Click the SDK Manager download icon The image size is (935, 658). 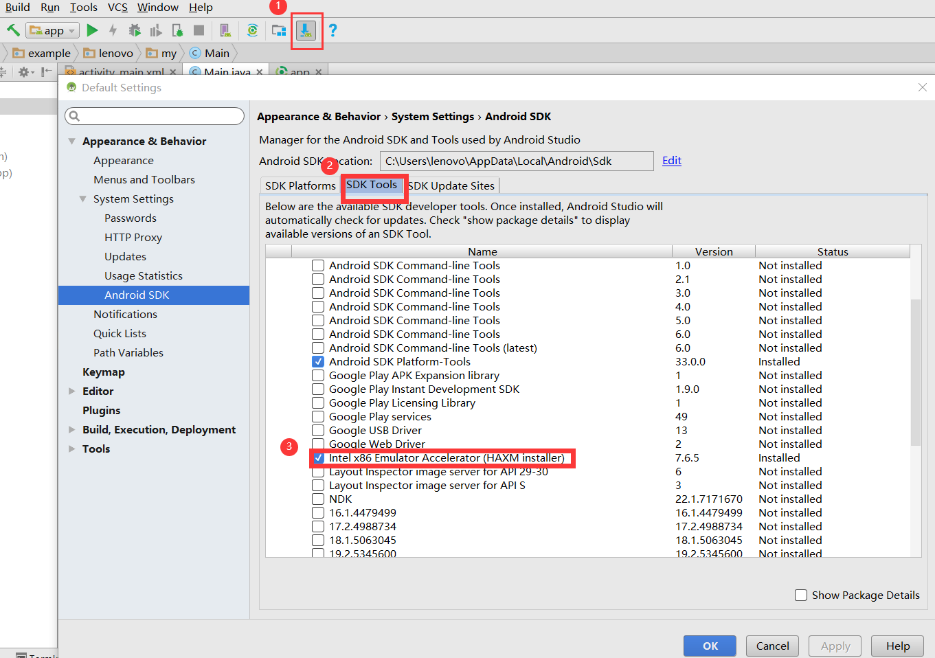point(306,30)
